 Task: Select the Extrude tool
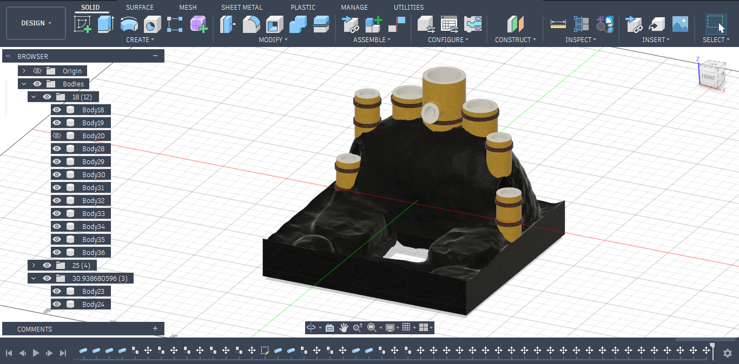pos(105,24)
